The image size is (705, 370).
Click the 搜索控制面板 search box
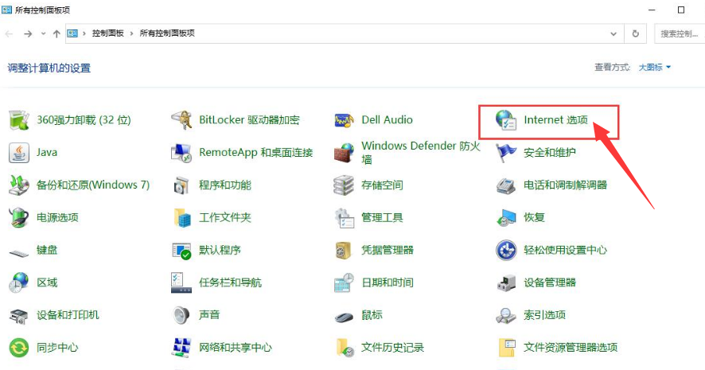[678, 33]
